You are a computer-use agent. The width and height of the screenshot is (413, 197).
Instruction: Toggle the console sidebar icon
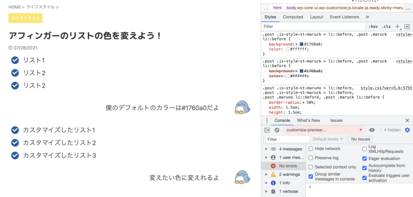[267, 130]
